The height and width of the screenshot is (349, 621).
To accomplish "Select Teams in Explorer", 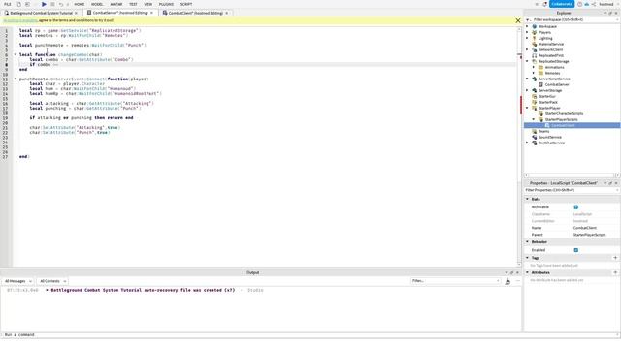I will (x=543, y=131).
